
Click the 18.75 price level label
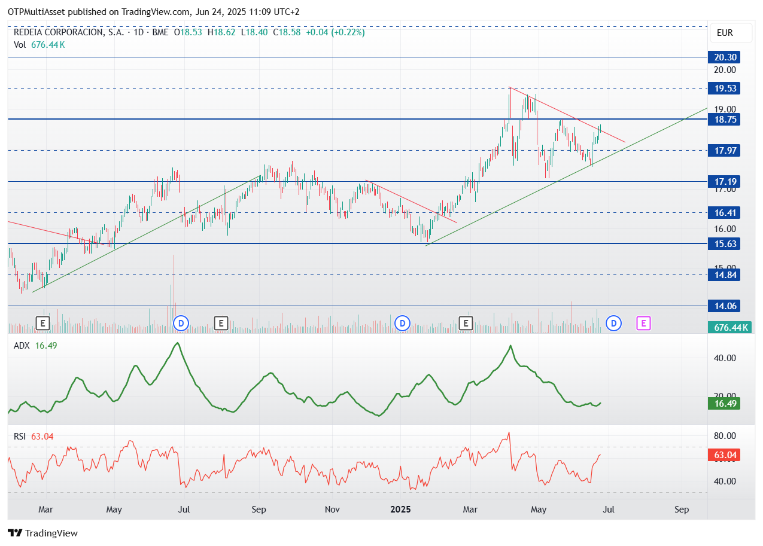pos(725,119)
